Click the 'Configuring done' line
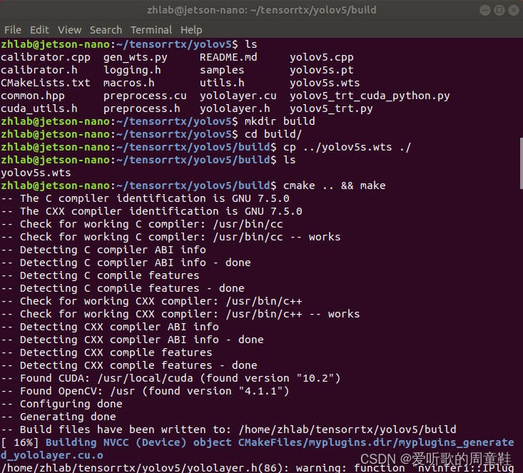 click(x=61, y=404)
